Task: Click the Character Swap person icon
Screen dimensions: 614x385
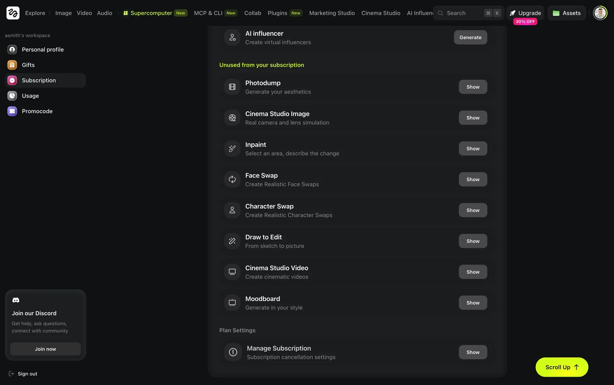Action: point(232,210)
